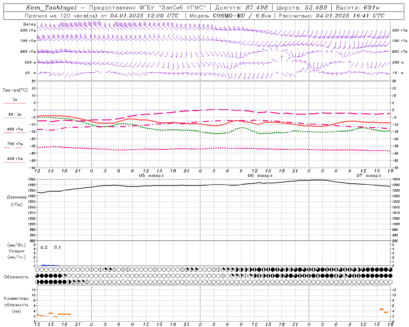409x327 pixels.
Task: Click the "Тем-ра(°C)" temperature label
Action: (15, 90)
